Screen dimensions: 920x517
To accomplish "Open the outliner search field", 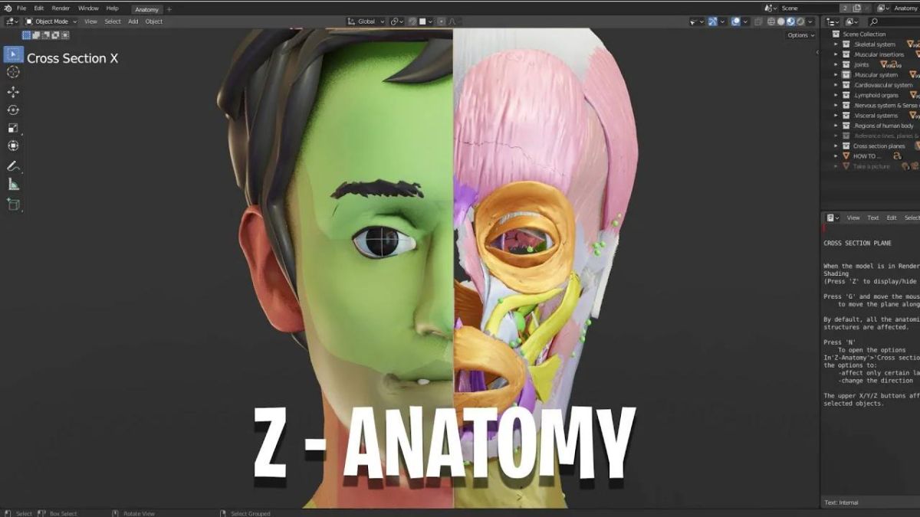I will tap(892, 21).
